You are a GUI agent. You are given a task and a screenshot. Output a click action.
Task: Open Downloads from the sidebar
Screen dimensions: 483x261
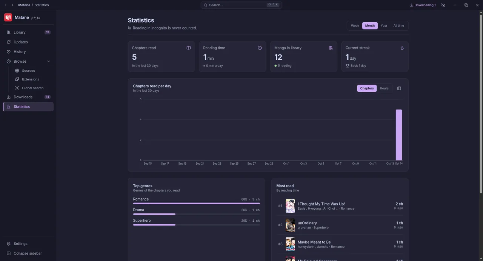(28, 97)
